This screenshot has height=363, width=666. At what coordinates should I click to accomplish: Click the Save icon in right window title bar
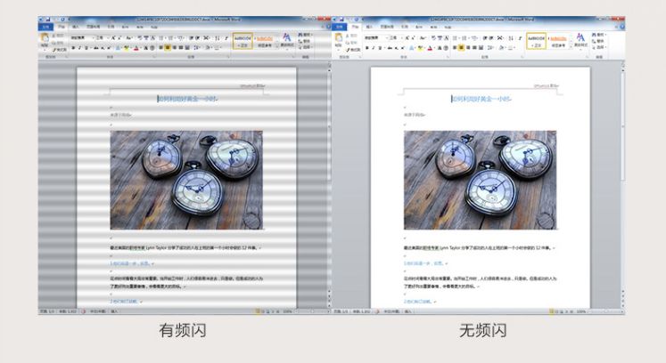[x=341, y=19]
